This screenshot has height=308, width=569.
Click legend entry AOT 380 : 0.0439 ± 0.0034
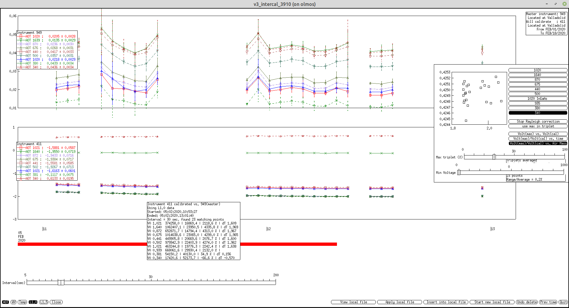(47, 63)
